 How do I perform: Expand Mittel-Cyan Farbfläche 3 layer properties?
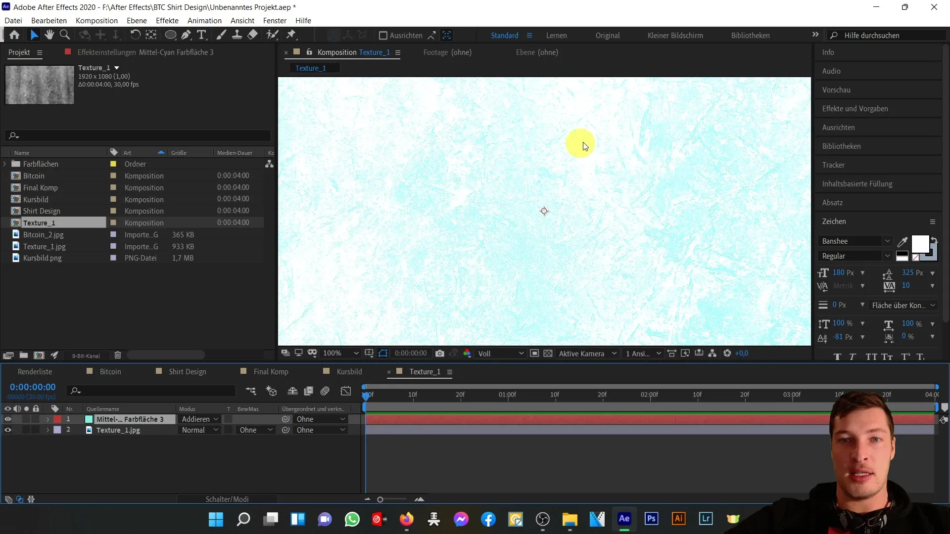47,419
